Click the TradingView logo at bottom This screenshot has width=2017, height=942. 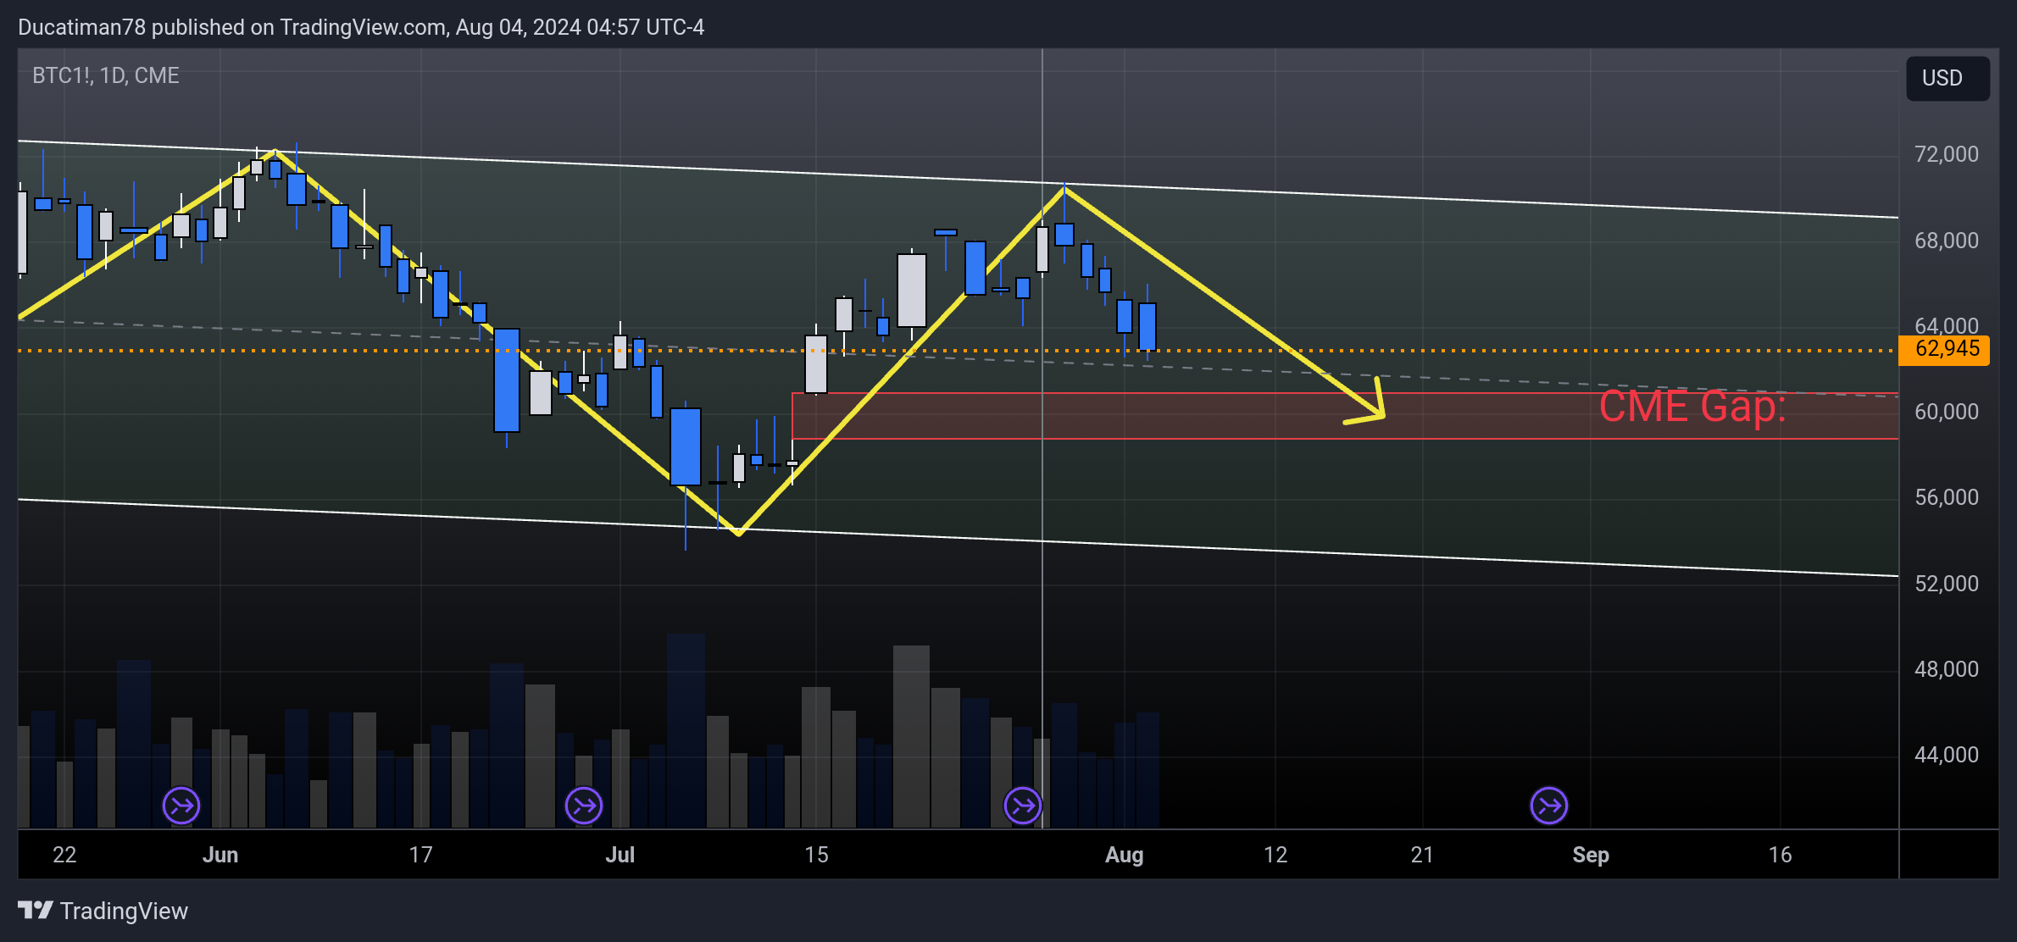[x=103, y=911]
